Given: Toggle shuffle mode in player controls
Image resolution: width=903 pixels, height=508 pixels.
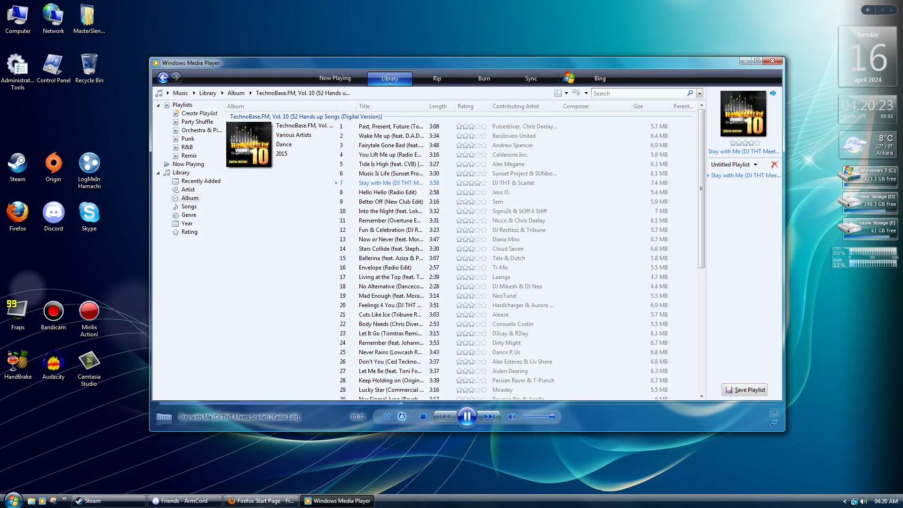Looking at the screenshot, I should 387,416.
